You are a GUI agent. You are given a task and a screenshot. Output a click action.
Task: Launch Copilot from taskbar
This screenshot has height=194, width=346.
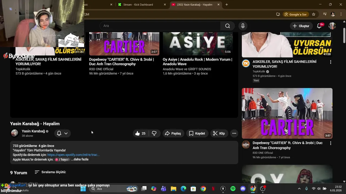(x=154, y=189)
